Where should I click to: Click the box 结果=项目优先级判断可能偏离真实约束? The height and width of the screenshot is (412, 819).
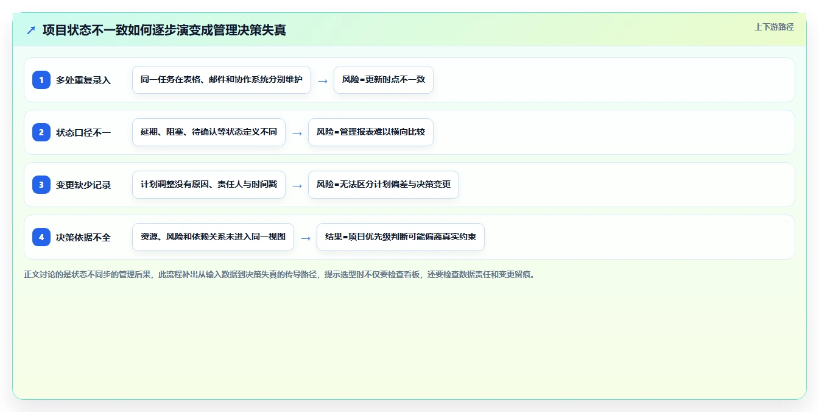(401, 237)
